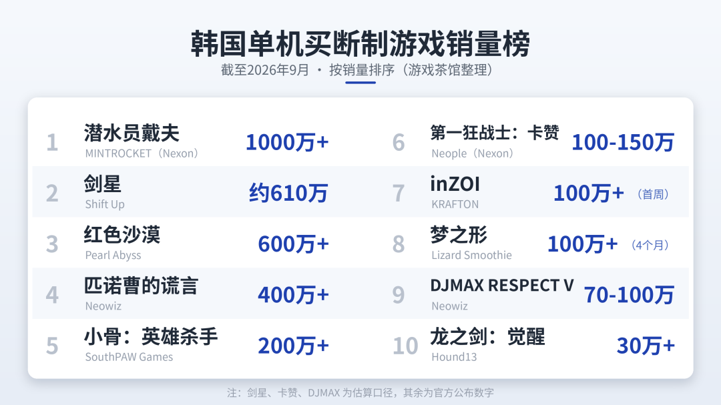Click the footnote 注：剑星、卡赞、DJMAX 为估算口径
This screenshot has height=405, width=721.
(x=311, y=392)
